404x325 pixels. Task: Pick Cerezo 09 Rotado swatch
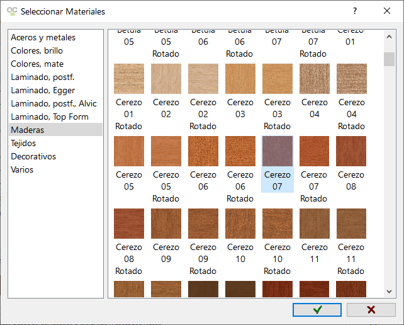(x=203, y=224)
